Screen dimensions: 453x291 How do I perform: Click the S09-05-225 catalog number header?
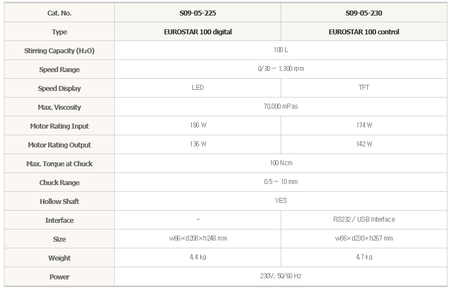[197, 13]
